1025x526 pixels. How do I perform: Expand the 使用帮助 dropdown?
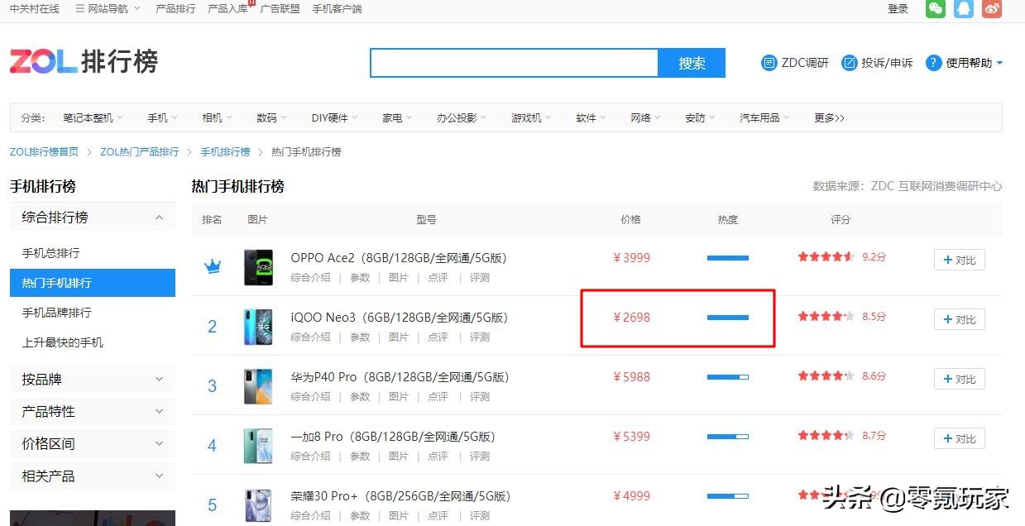(x=998, y=62)
